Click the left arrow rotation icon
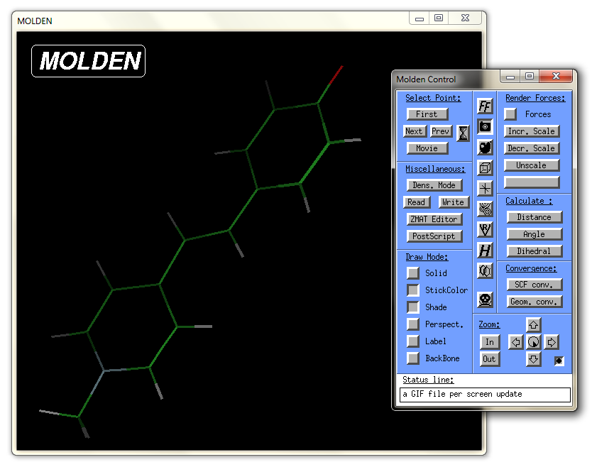Screen dimensions: 592x467 pos(516,342)
